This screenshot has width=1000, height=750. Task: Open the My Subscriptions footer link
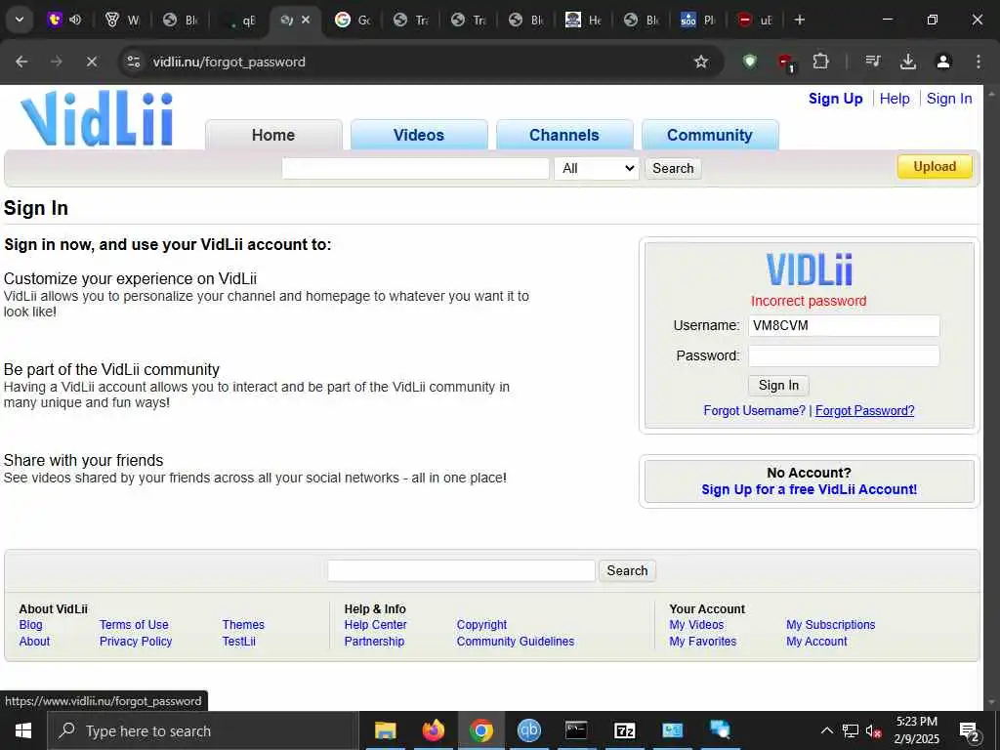(830, 625)
